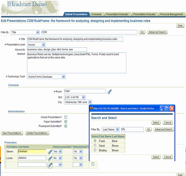186x176 pixels.
Task: Maximize the Search and Select popup window
Action: 167,108
